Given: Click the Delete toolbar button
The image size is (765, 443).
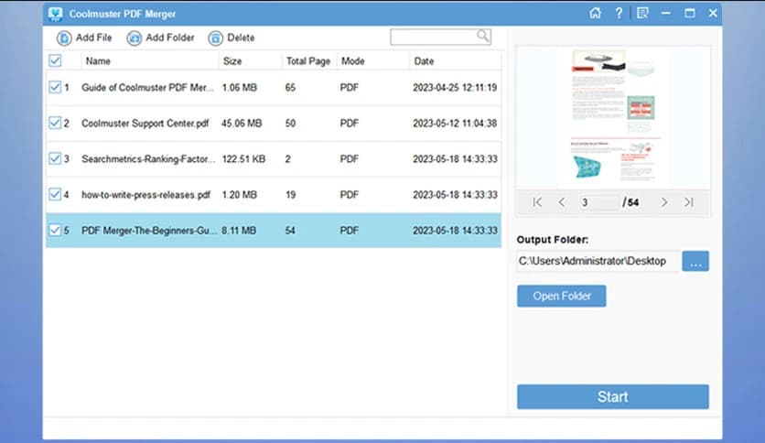Looking at the screenshot, I should pos(232,38).
